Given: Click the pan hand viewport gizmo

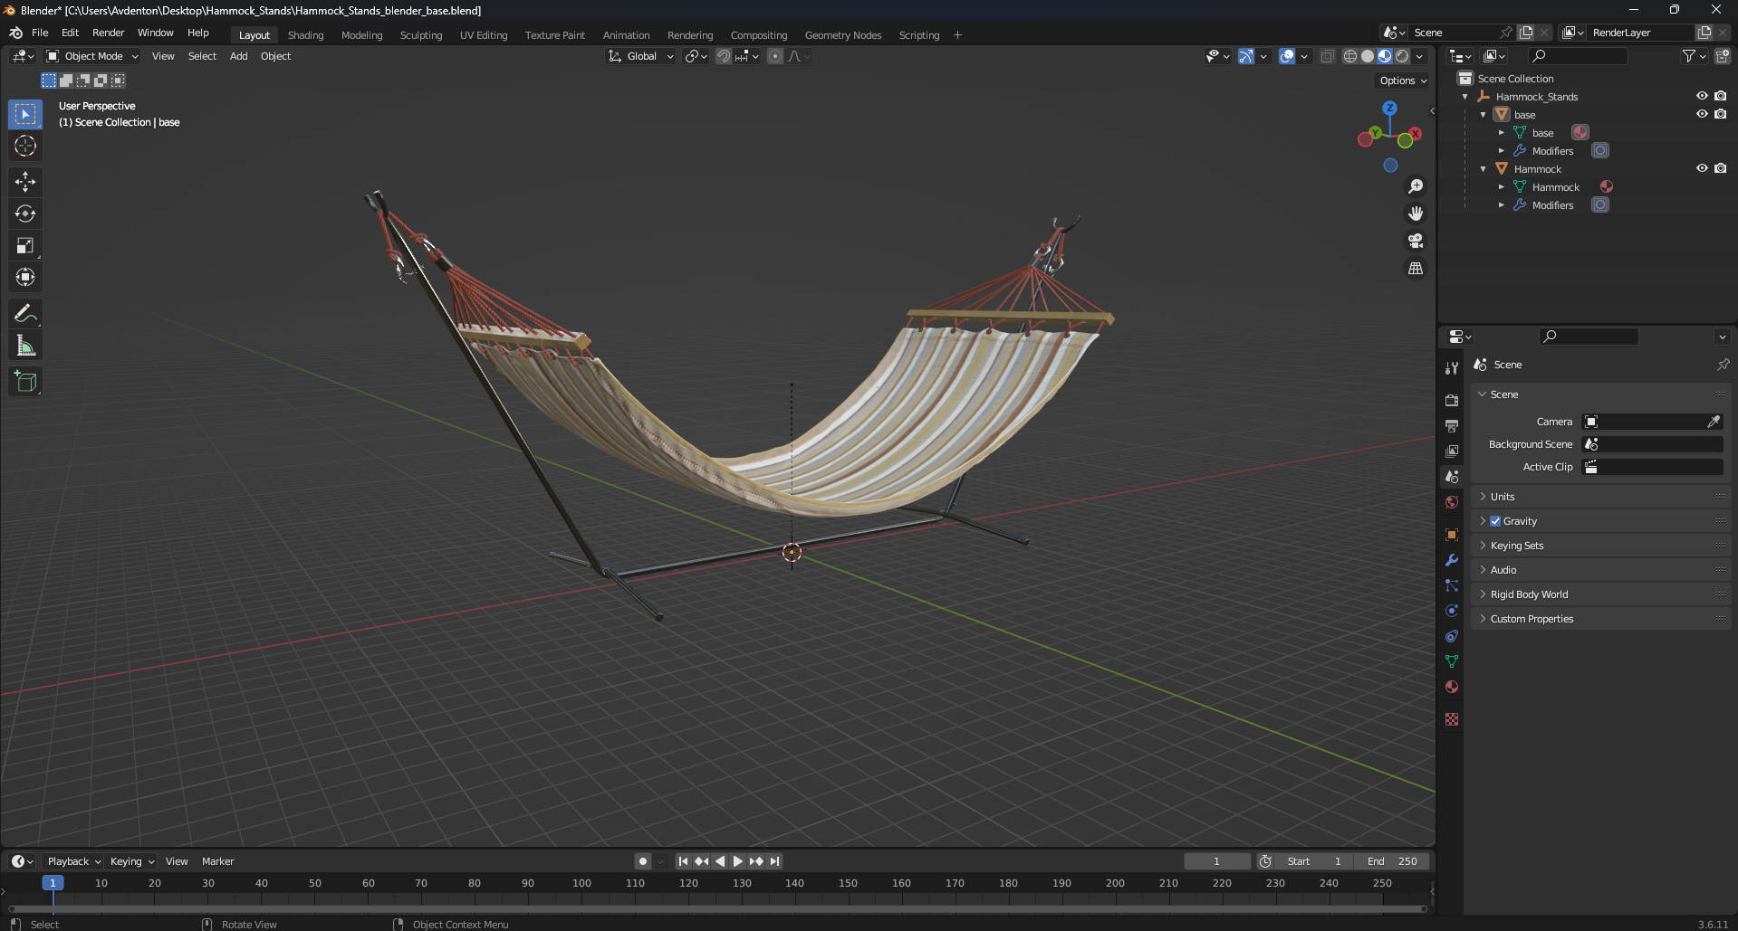Looking at the screenshot, I should tap(1415, 214).
